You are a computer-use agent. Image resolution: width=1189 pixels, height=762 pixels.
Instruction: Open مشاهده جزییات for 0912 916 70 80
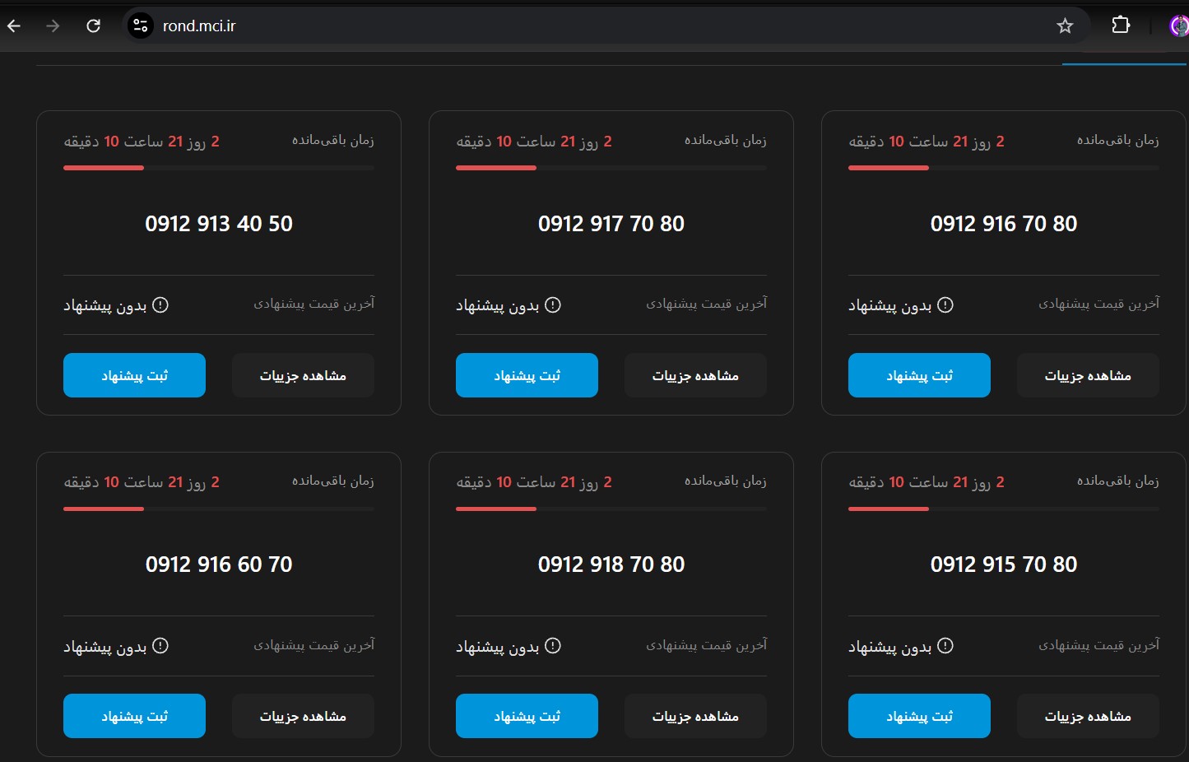click(x=1088, y=375)
